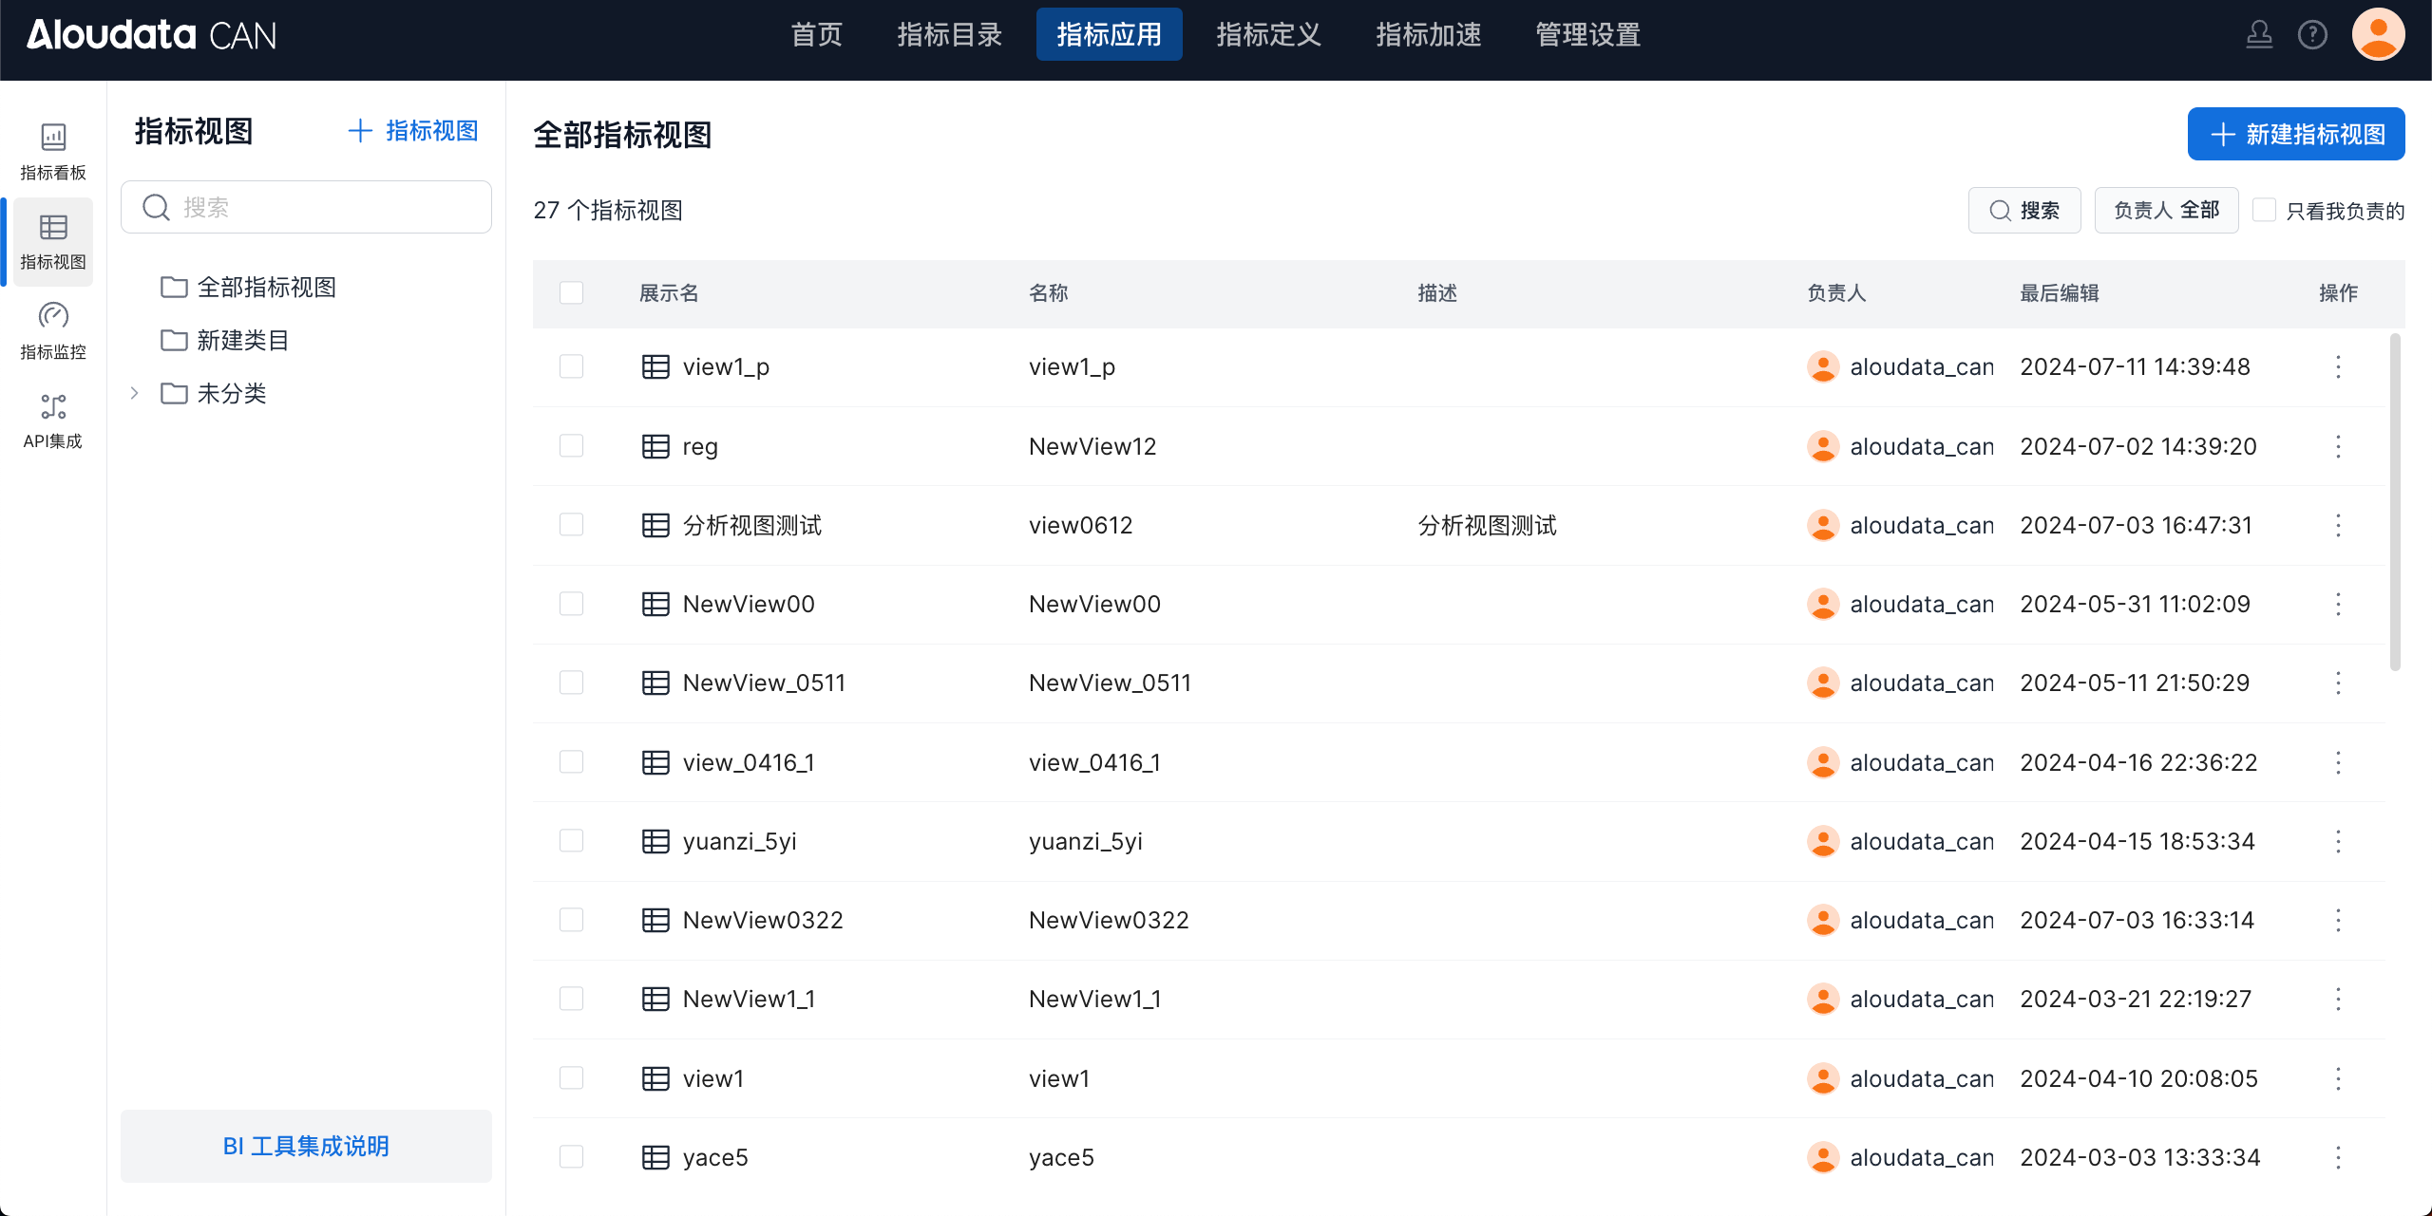Image resolution: width=2432 pixels, height=1216 pixels.
Task: Switch to the 指标定义 top menu
Action: click(x=1268, y=35)
